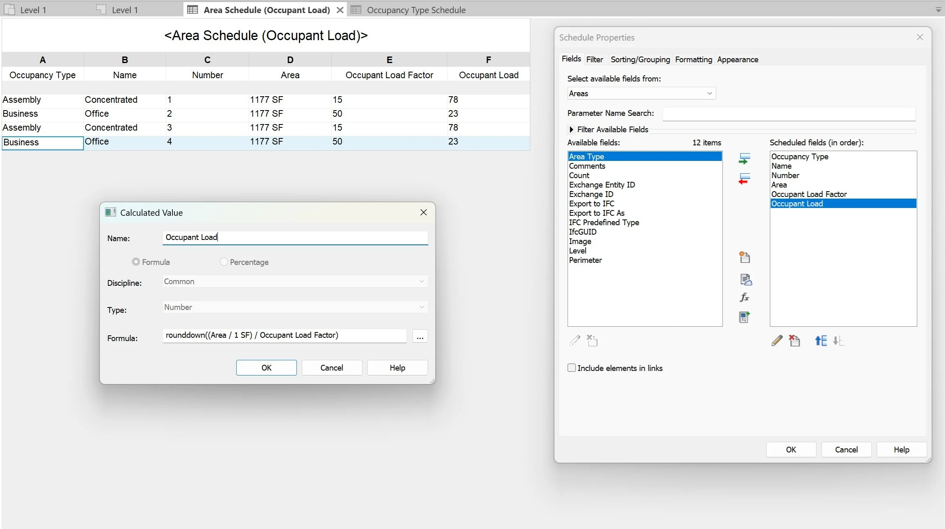
Task: Click the fx Add calculated parameter icon
Action: click(x=744, y=298)
